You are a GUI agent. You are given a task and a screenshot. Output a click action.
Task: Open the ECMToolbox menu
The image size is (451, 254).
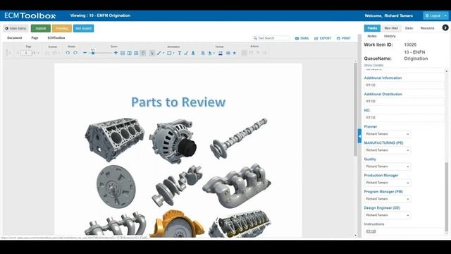coord(56,37)
